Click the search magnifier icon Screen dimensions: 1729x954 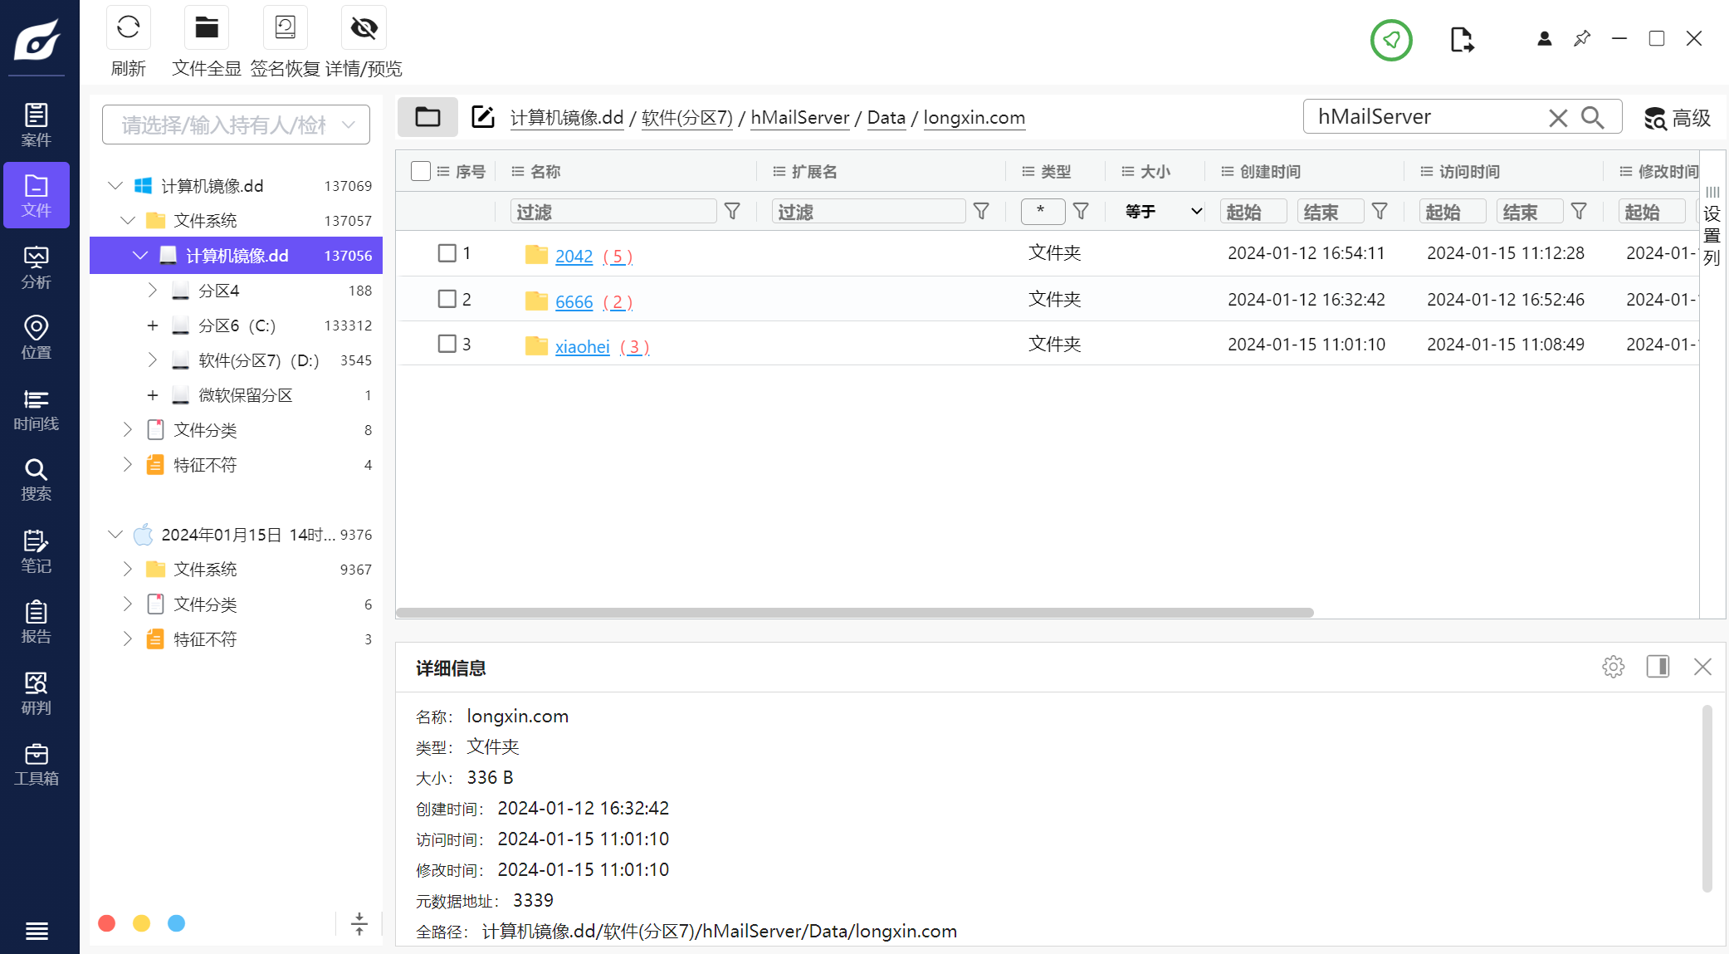click(1592, 117)
